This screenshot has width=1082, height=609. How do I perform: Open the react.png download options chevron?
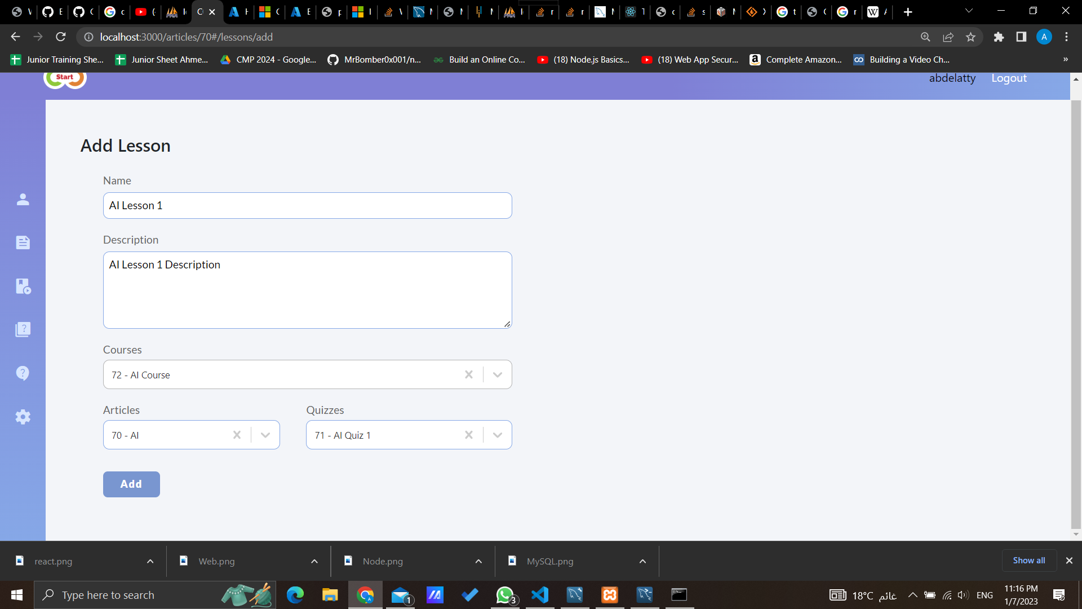150,561
